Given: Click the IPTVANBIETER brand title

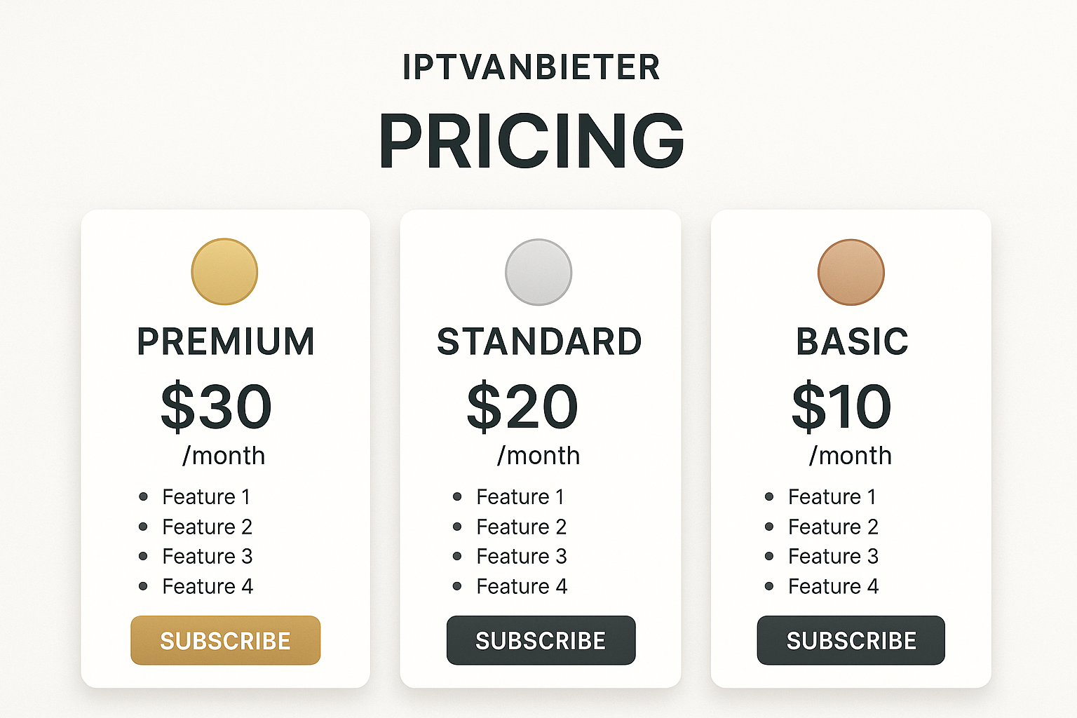Looking at the screenshot, I should pos(531,67).
